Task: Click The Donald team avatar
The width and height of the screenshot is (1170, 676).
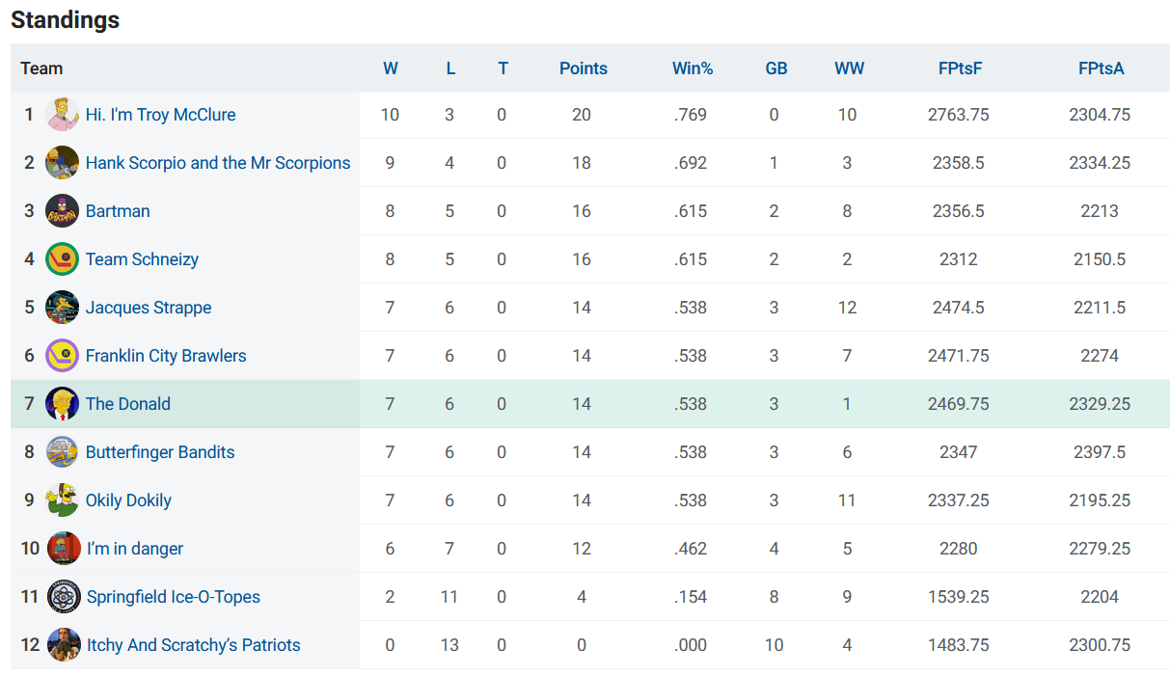Action: tap(63, 404)
